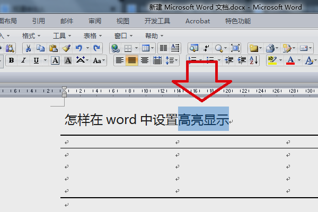The height and width of the screenshot is (212, 318).
Task: Toggle Underline formatting
Action: (36, 60)
